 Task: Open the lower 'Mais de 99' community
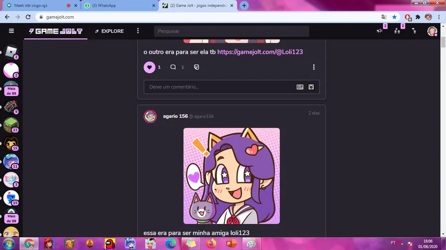11,216
